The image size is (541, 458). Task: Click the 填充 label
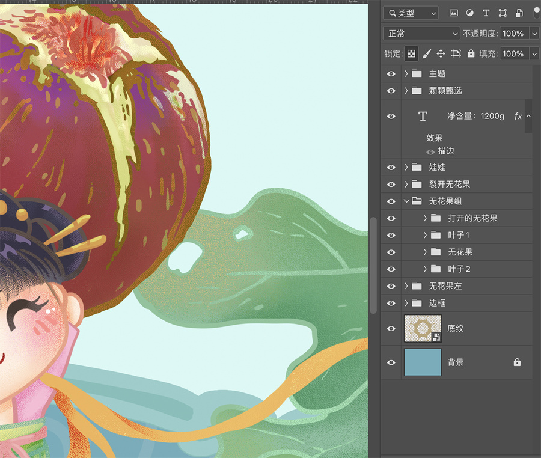[488, 54]
